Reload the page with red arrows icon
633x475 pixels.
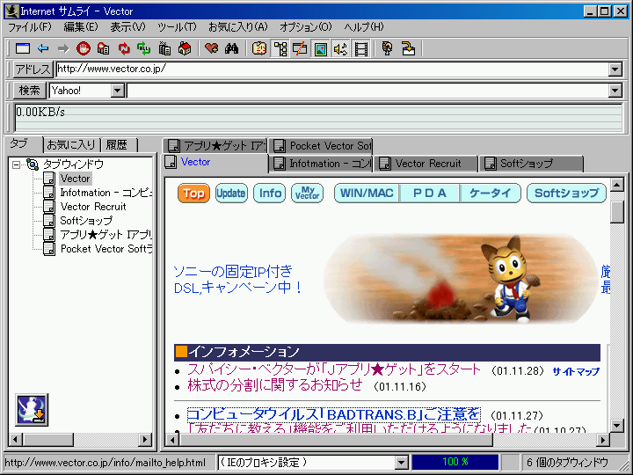[x=124, y=49]
